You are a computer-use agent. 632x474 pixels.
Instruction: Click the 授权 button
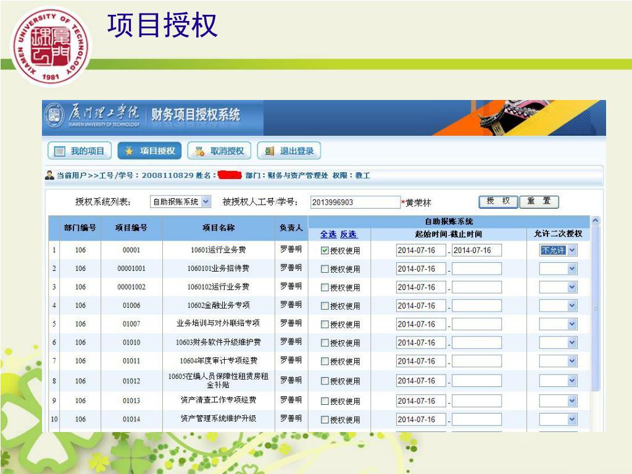[498, 202]
